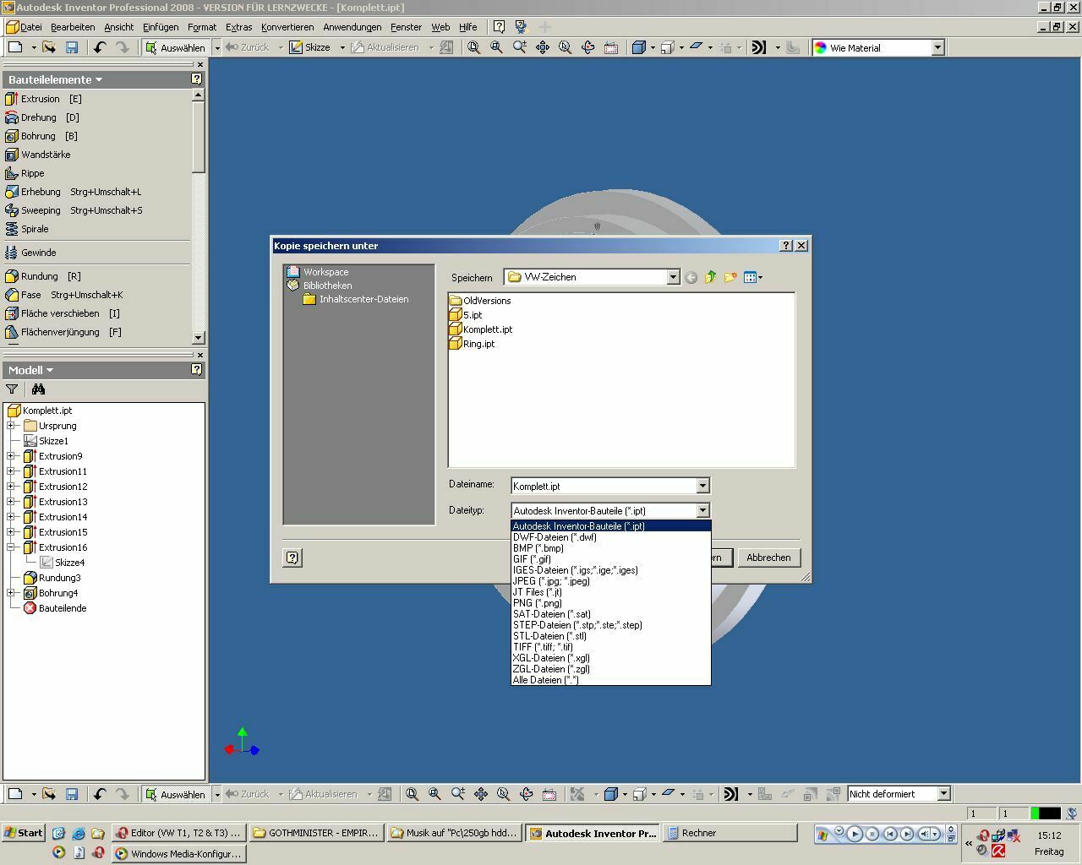Image resolution: width=1082 pixels, height=865 pixels.
Task: Click the help button at dialog bottom-left
Action: (292, 558)
